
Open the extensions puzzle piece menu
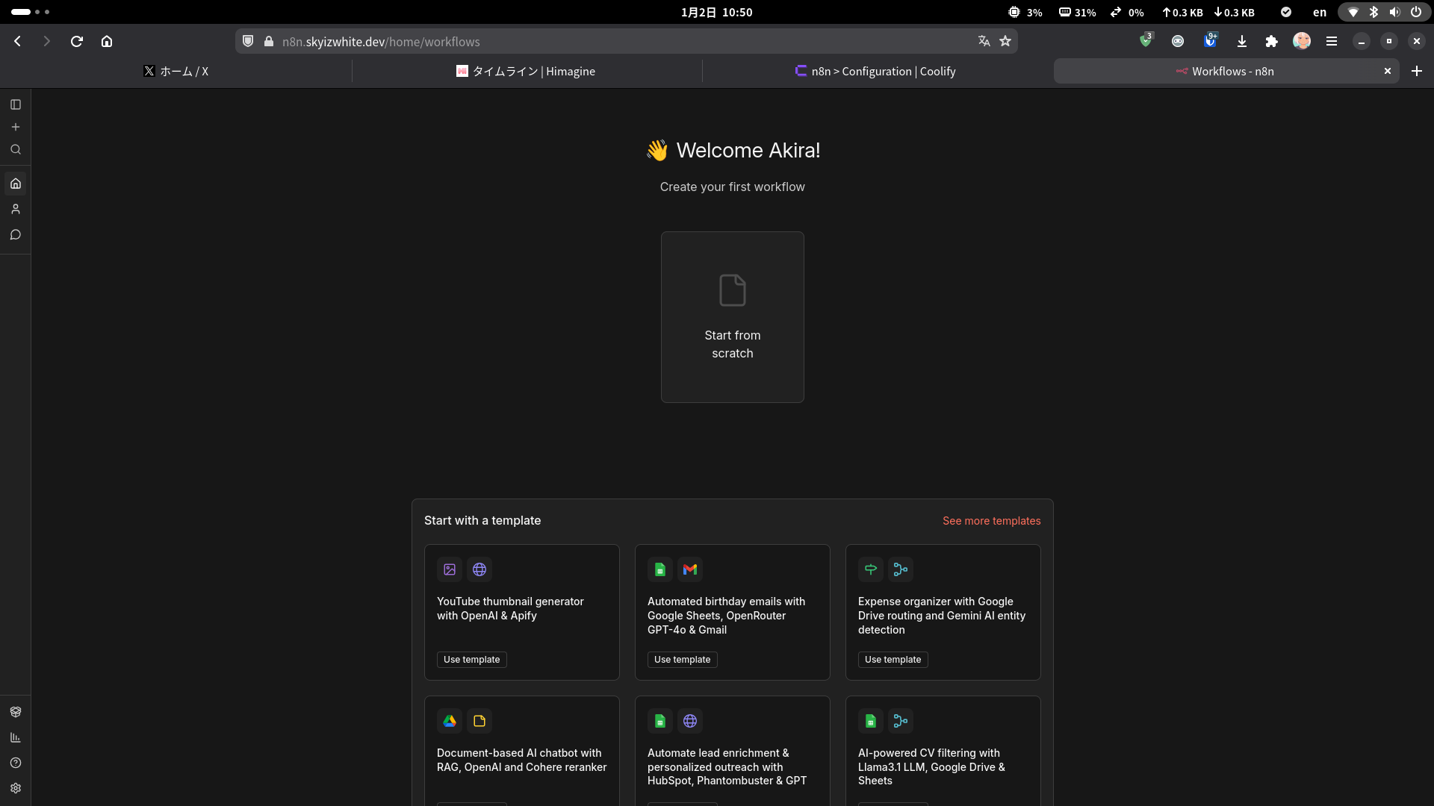(x=1271, y=42)
